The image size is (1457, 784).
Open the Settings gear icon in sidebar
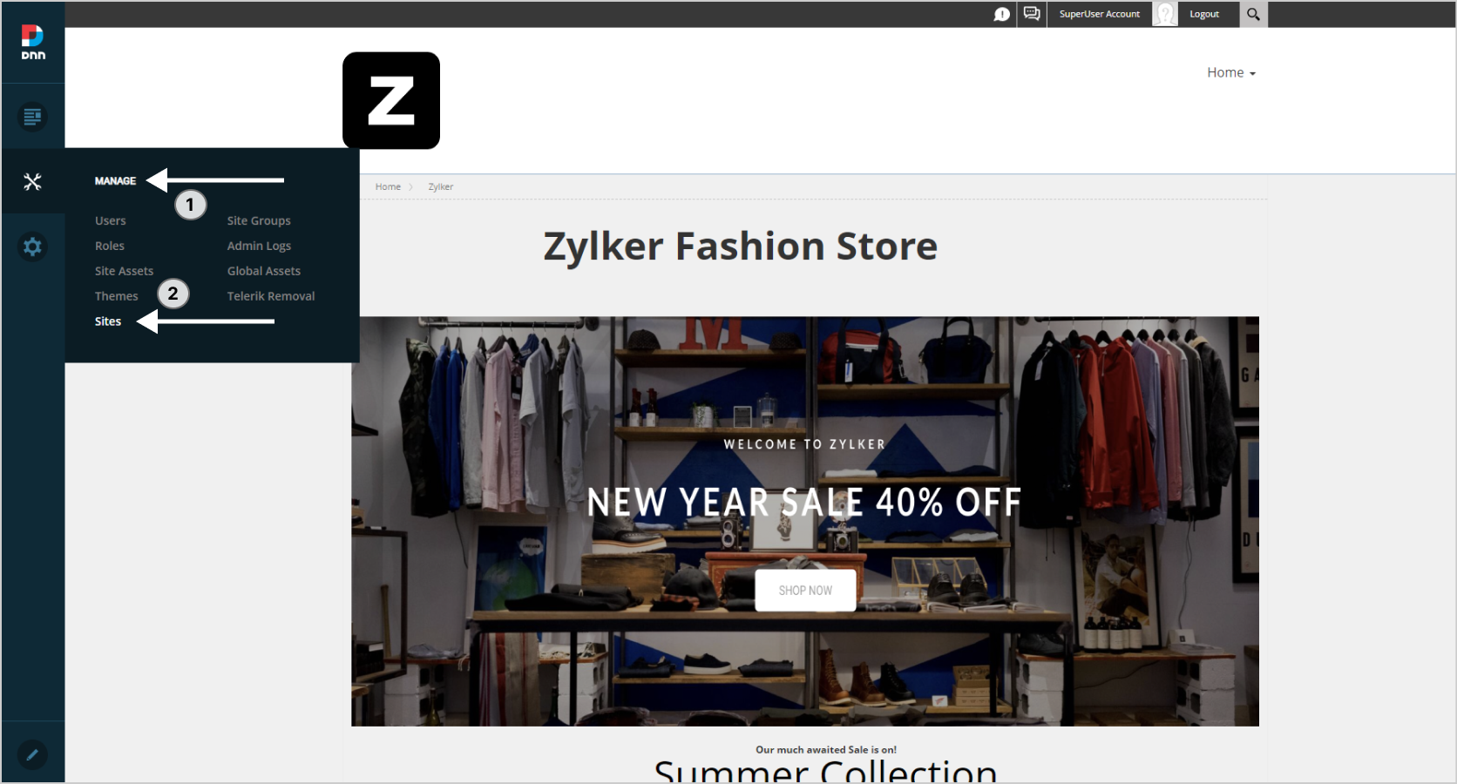[32, 247]
